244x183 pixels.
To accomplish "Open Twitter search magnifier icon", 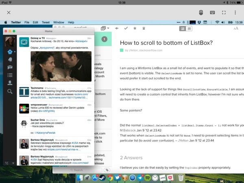I will [x=10, y=91].
